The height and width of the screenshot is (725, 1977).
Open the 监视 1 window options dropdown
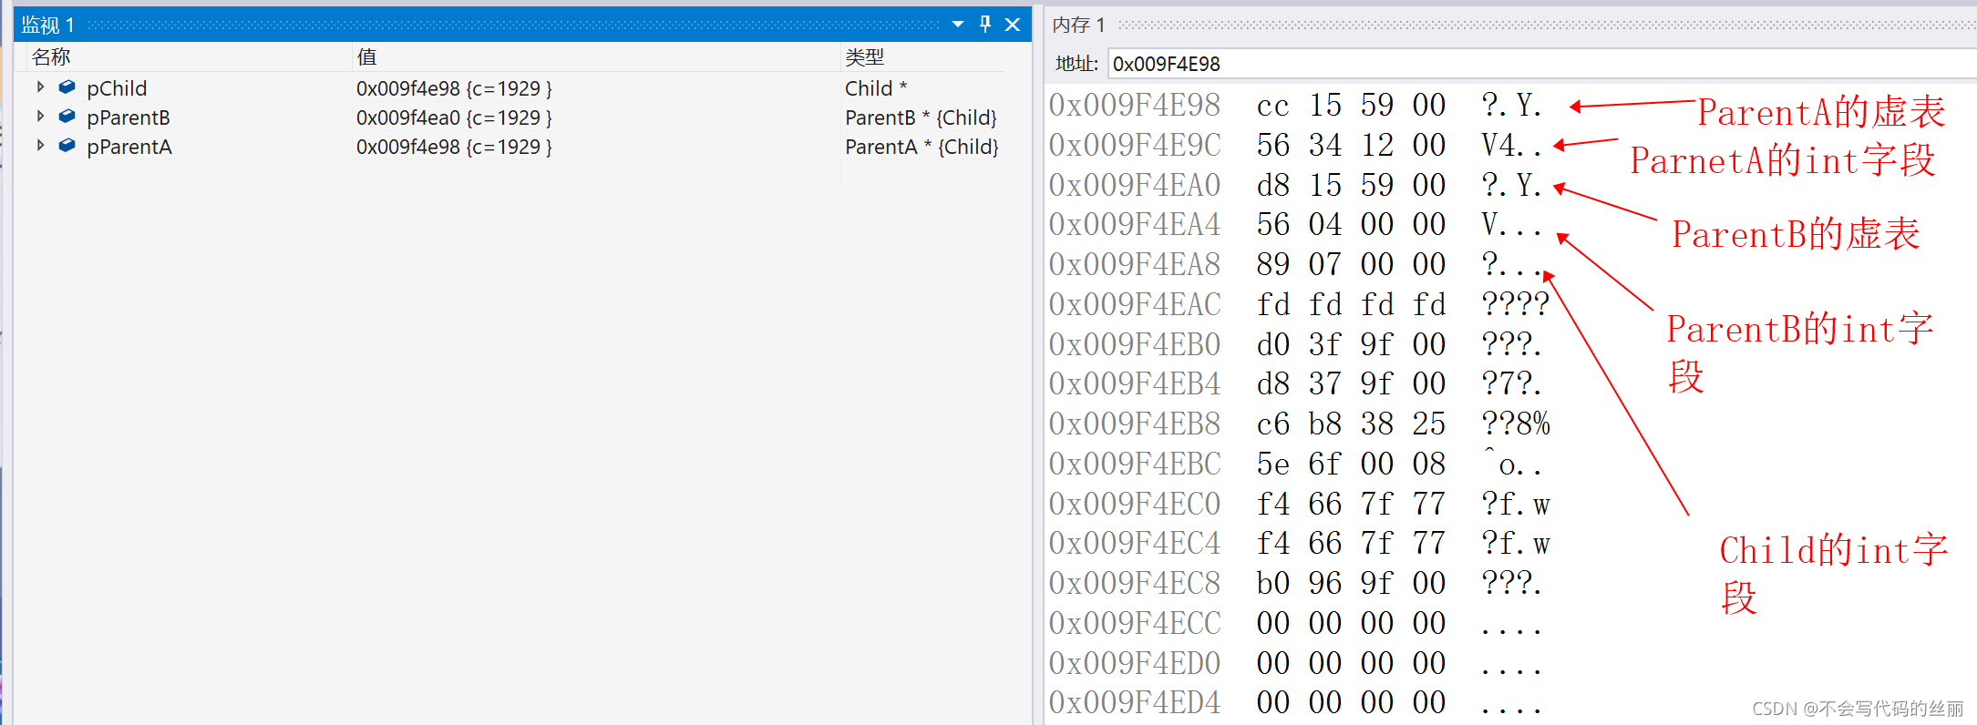[x=958, y=25]
